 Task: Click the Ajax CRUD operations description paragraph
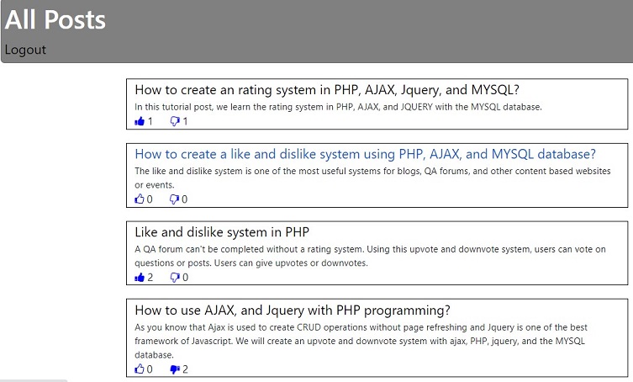point(370,334)
